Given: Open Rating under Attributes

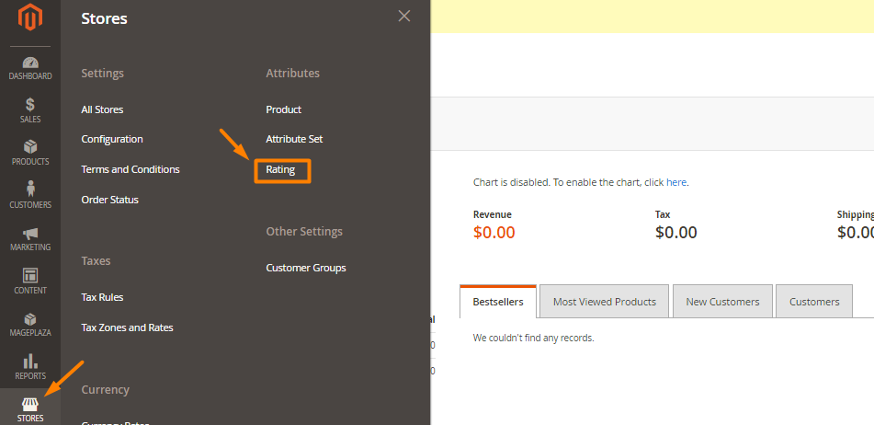Looking at the screenshot, I should [x=280, y=169].
